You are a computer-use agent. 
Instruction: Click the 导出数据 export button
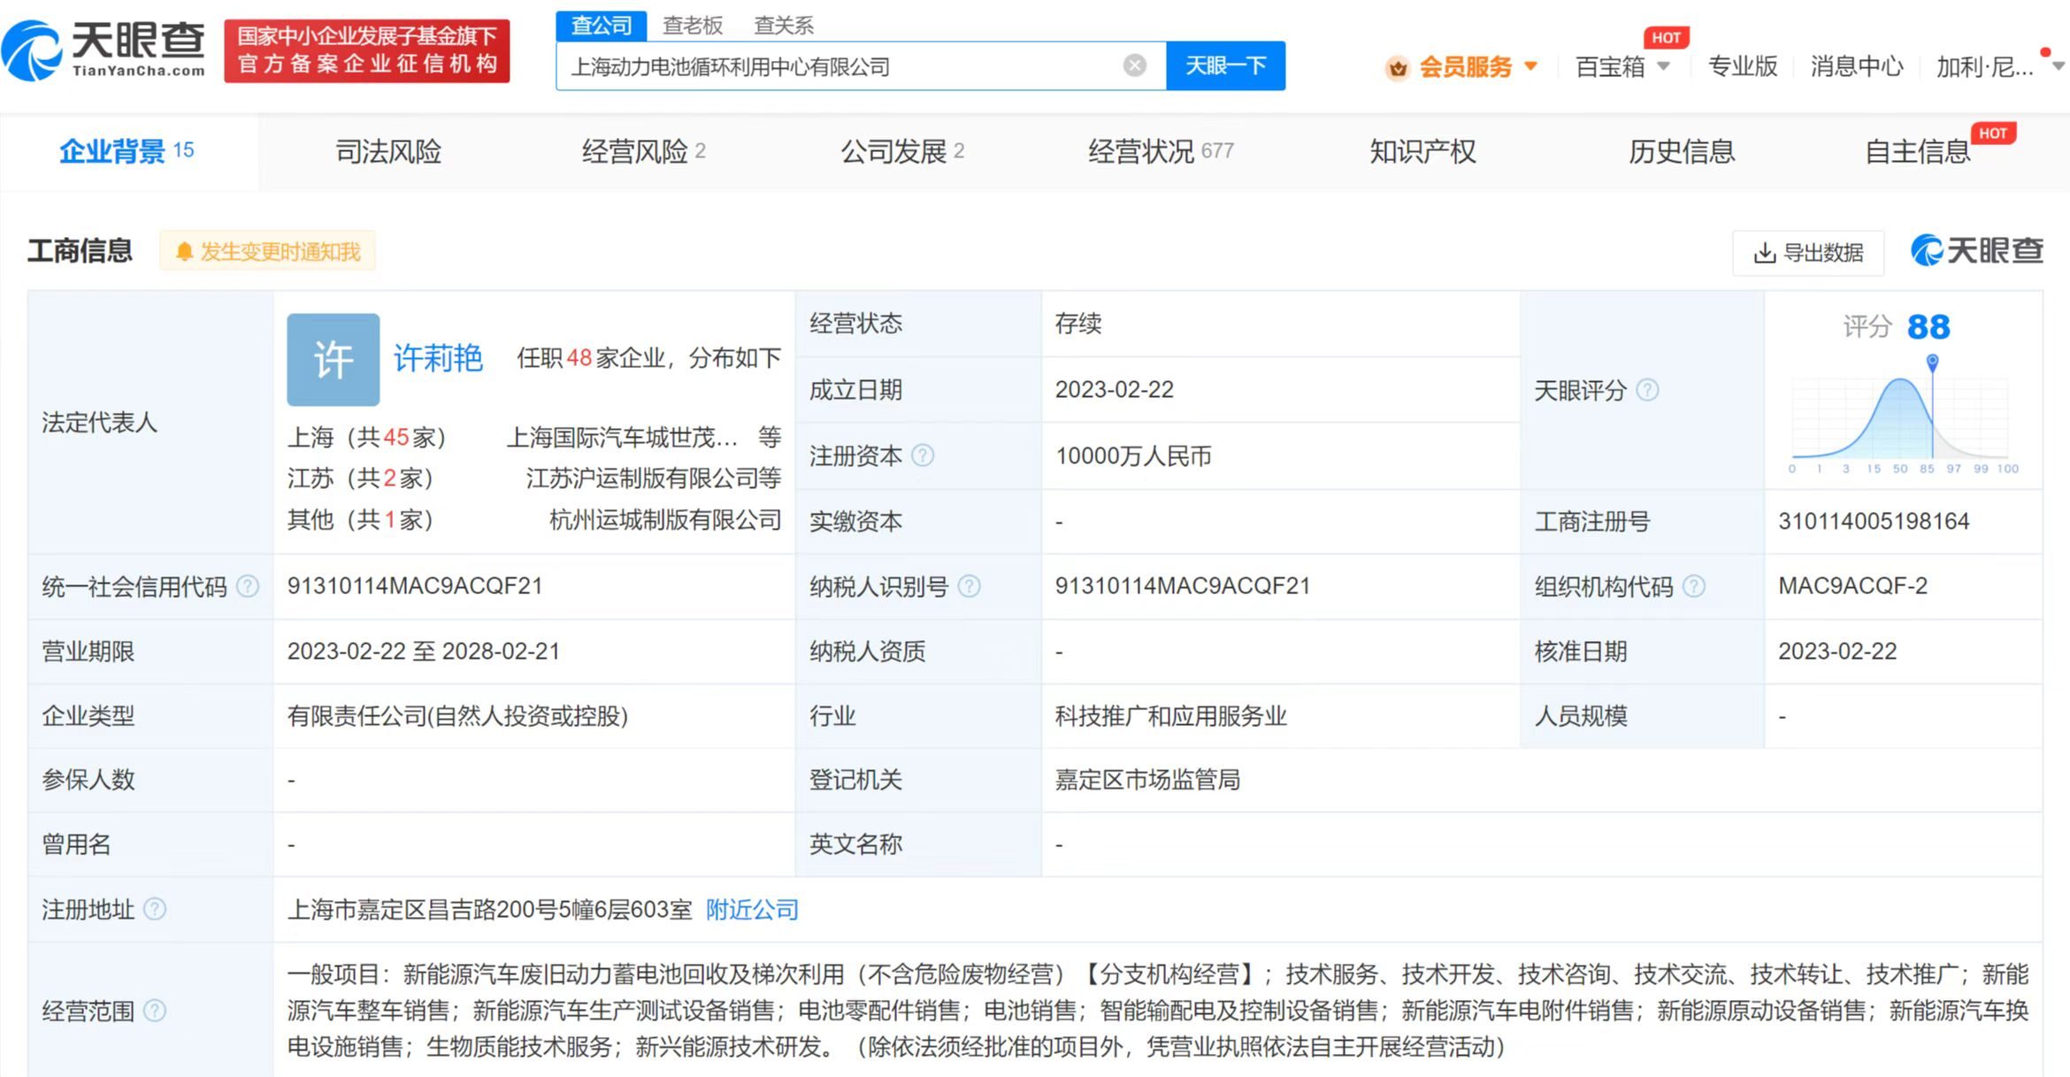tap(1808, 253)
